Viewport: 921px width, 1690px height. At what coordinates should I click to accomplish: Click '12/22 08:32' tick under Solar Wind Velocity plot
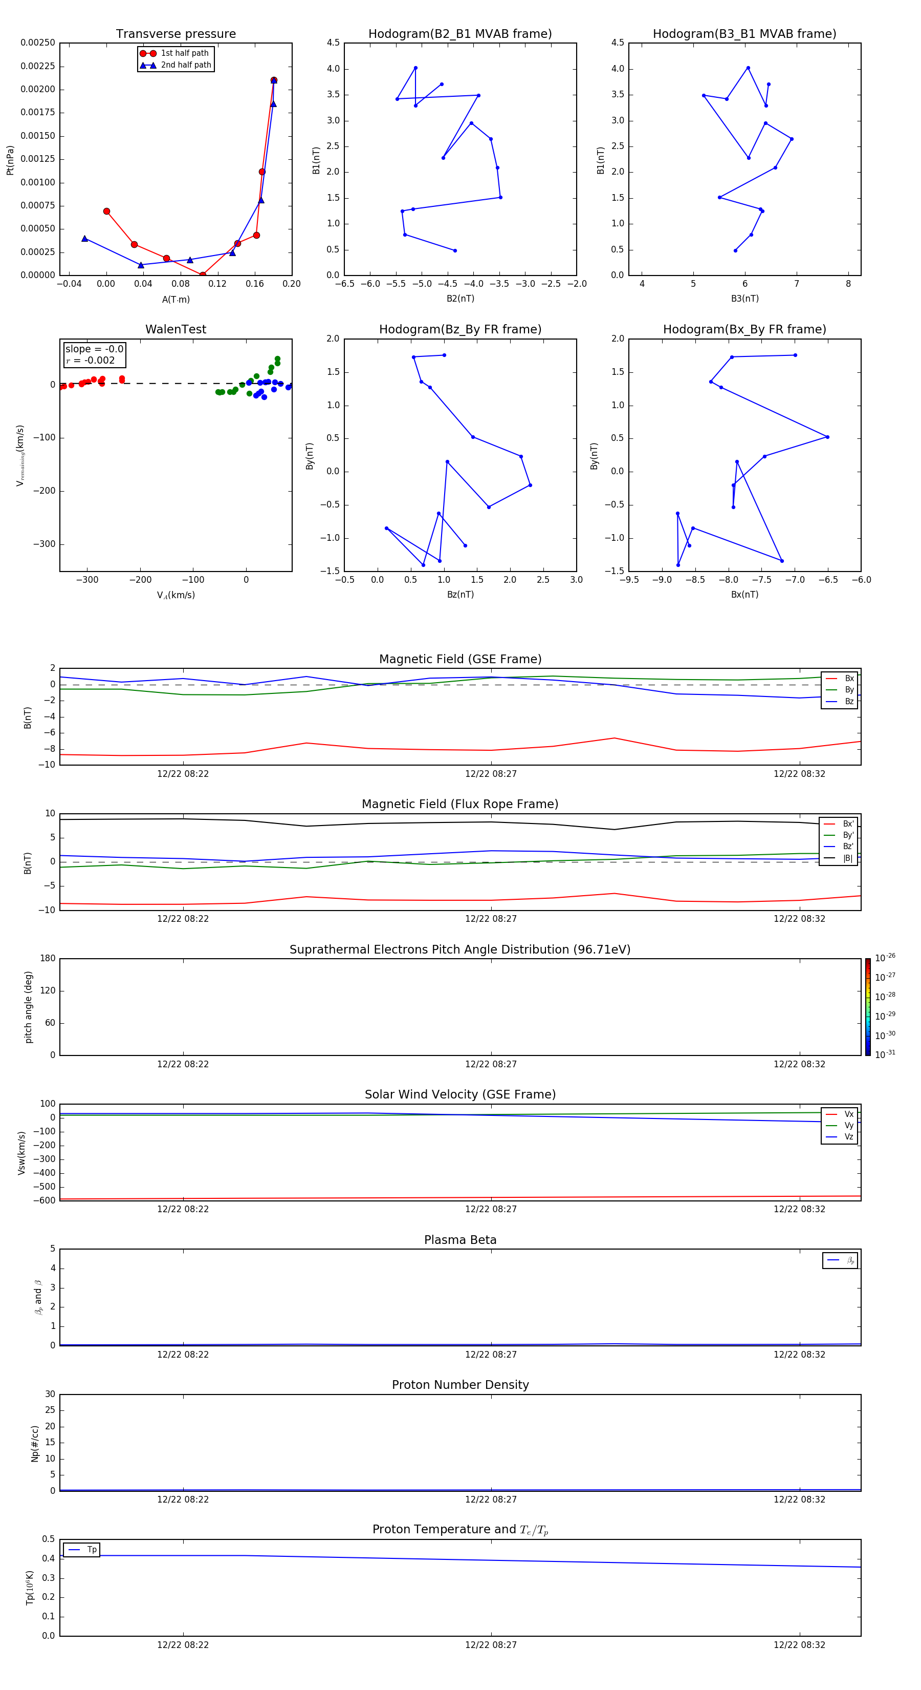799,1209
